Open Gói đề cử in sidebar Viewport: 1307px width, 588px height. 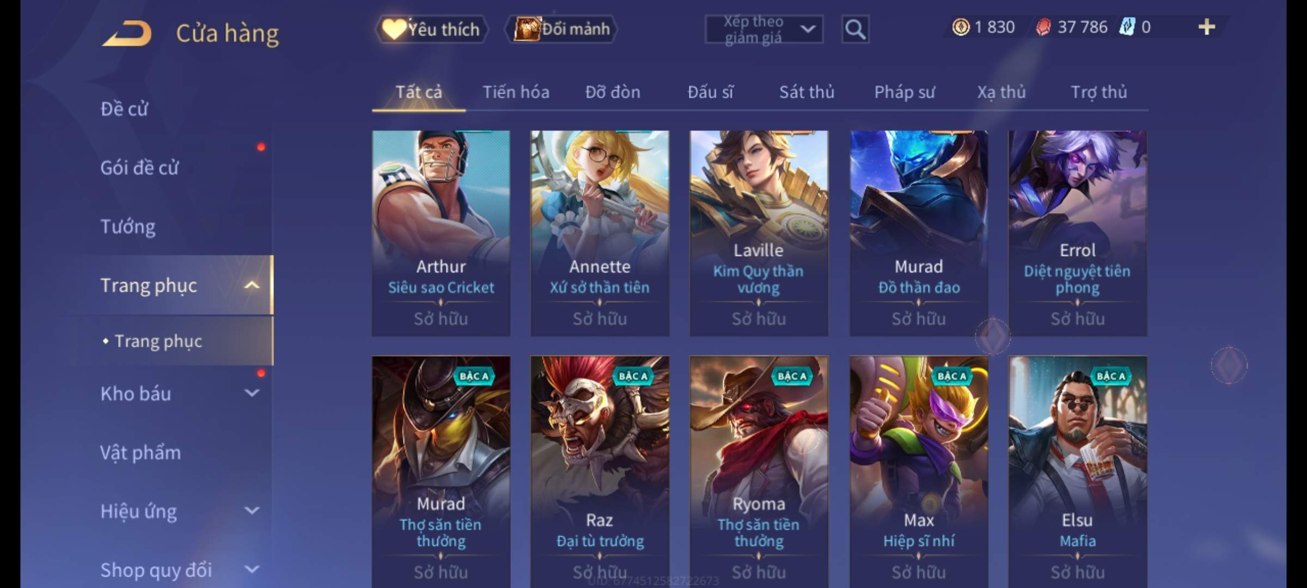(x=139, y=168)
